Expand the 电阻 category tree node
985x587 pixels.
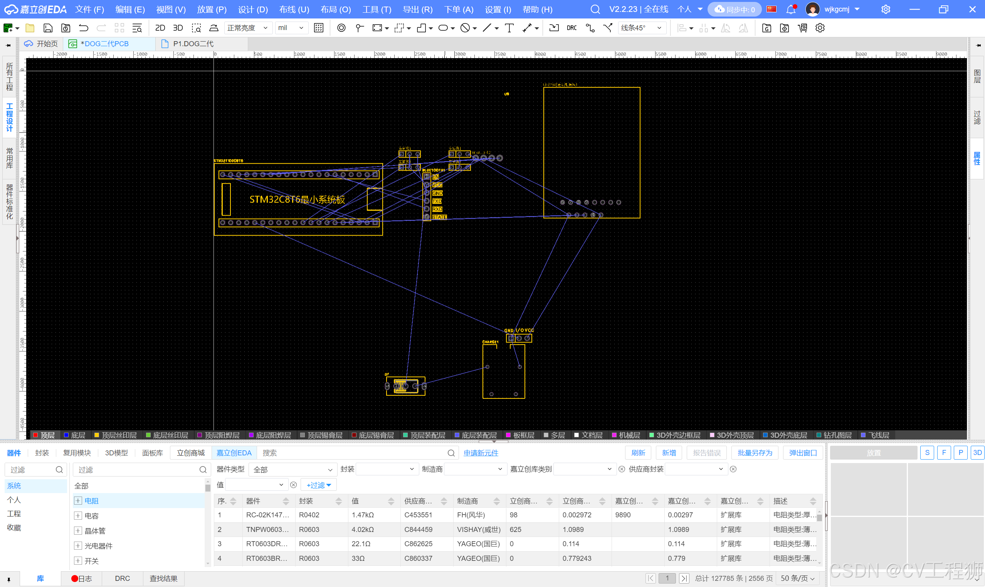(78, 501)
